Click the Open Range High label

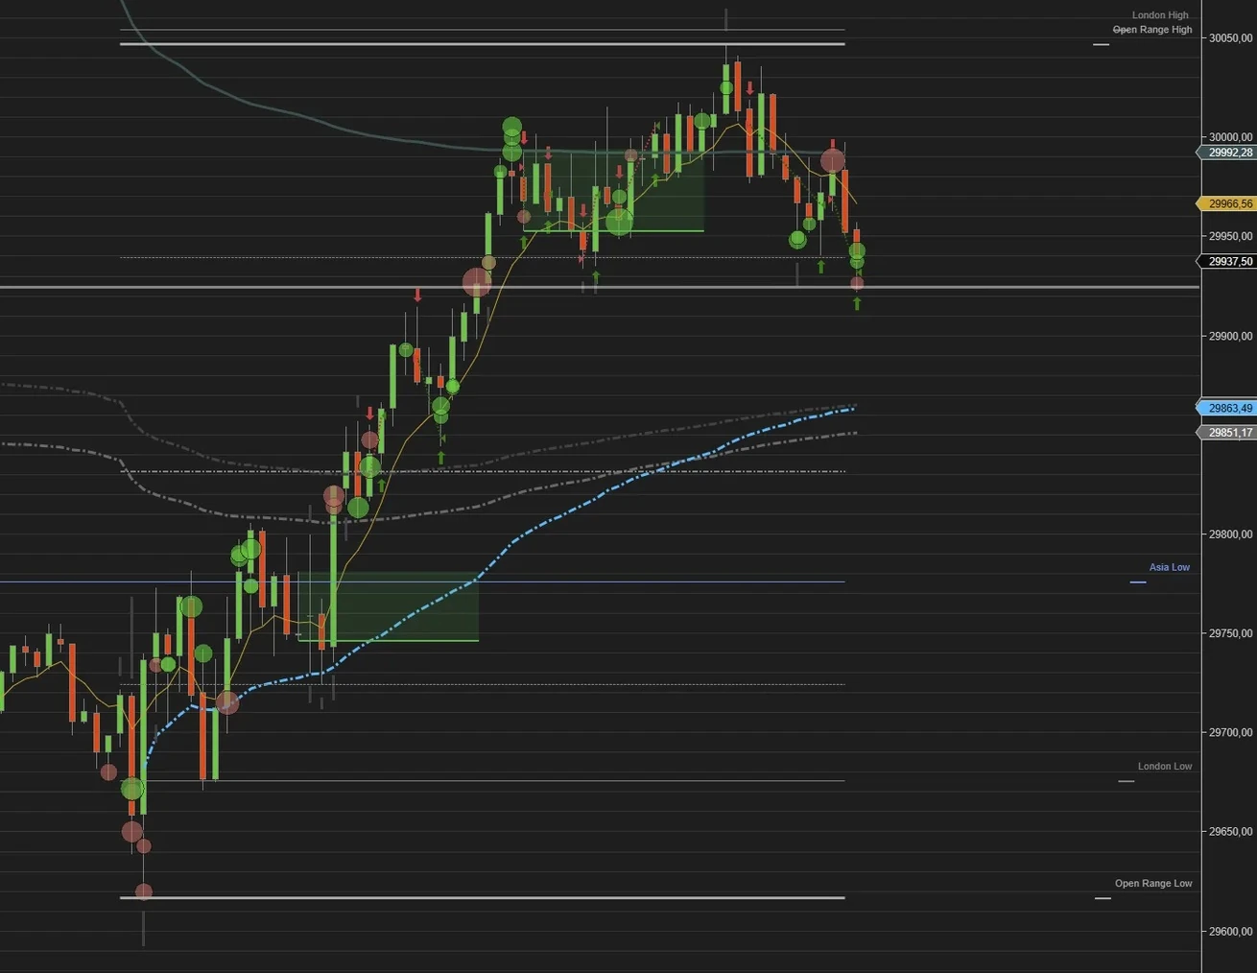pyautogui.click(x=1151, y=30)
